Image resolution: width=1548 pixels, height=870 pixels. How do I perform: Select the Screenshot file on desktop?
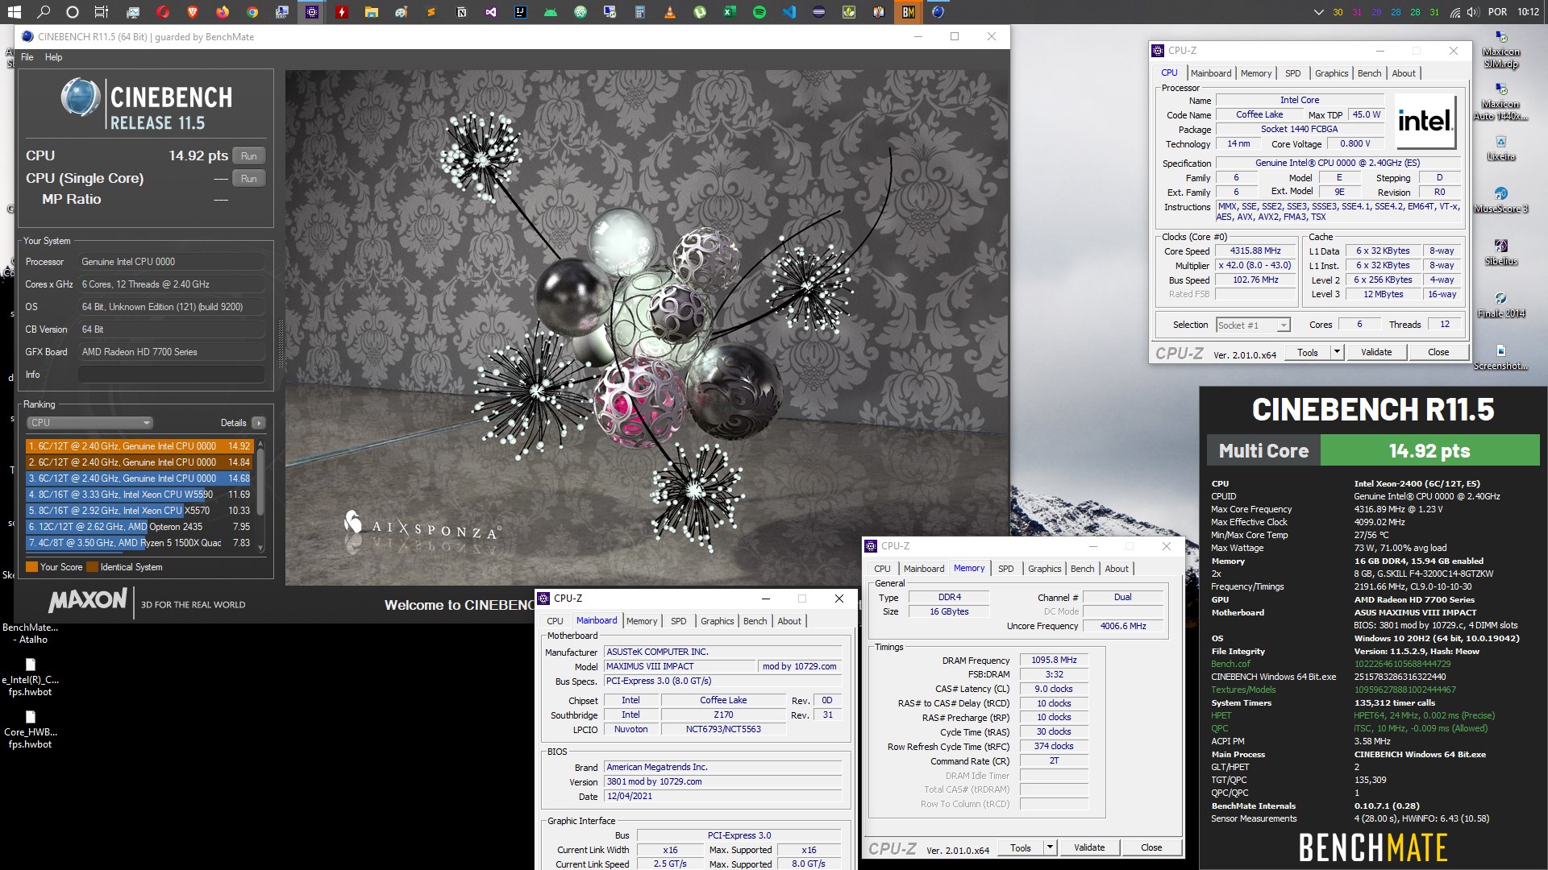pyautogui.click(x=1500, y=358)
